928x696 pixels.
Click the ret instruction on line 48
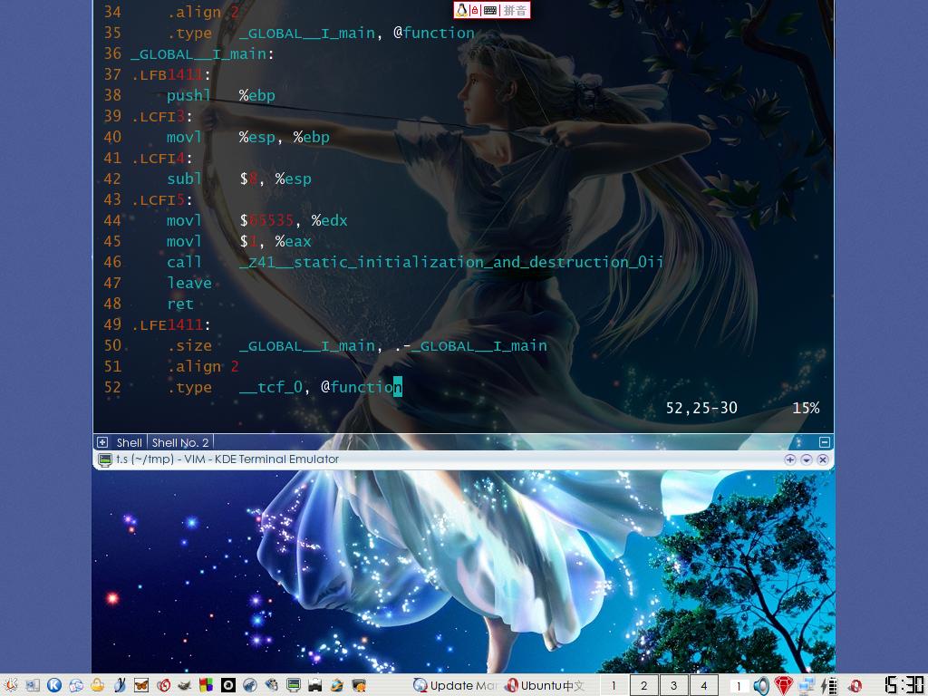180,304
